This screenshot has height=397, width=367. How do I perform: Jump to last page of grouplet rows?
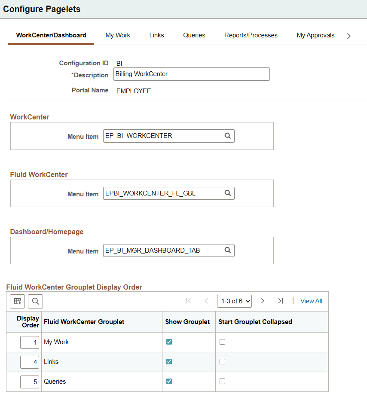280,301
